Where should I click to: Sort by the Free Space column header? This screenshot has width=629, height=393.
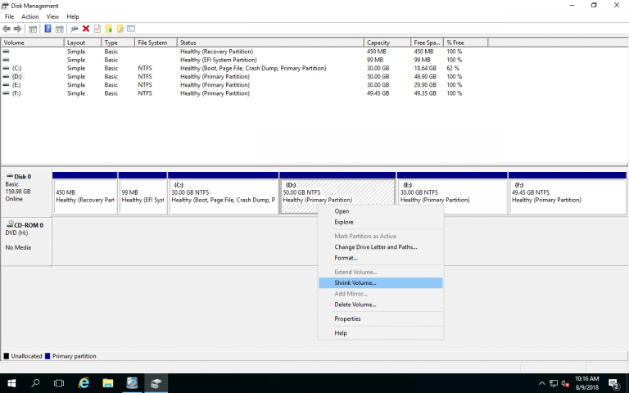point(428,43)
